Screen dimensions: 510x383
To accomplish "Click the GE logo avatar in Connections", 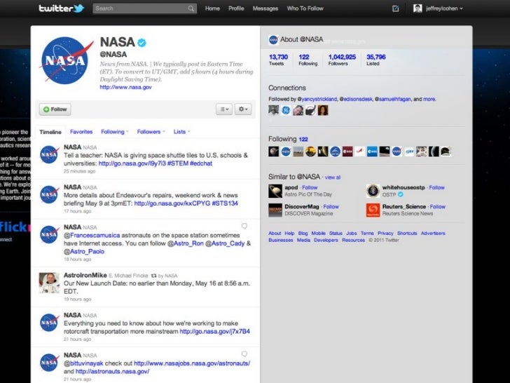I will coord(286,110).
